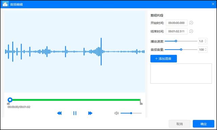Set start time using clock icon

191,23
